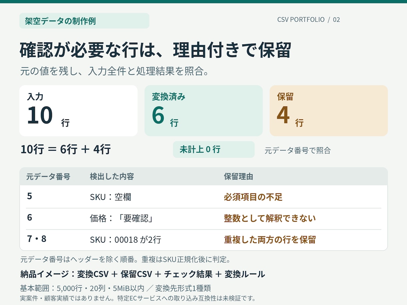The image size is (407, 305).
Task: Click the 検出した内容 column header
Action: [112, 177]
